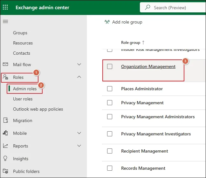
Task: Expand the Reports section chevron
Action: tap(79, 146)
